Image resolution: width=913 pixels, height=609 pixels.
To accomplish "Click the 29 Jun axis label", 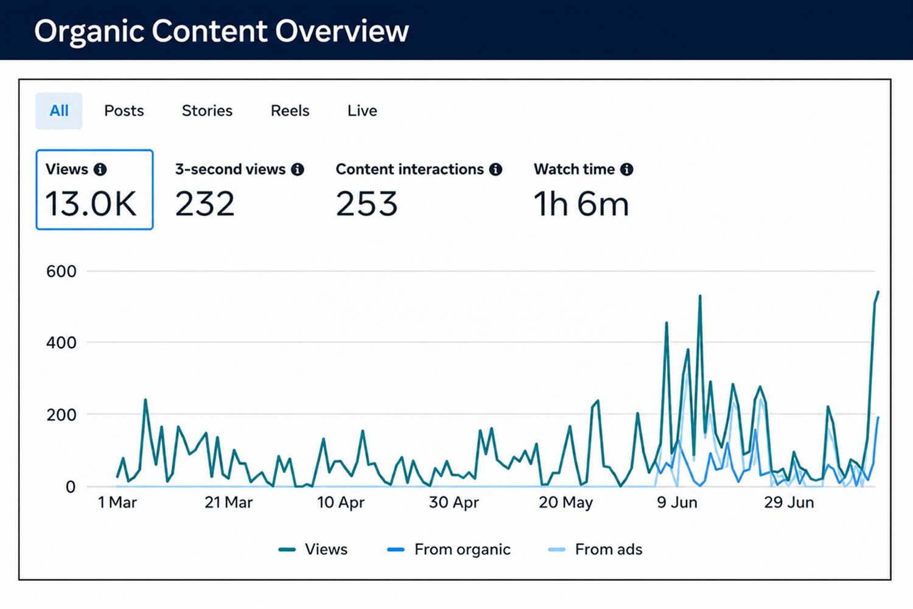I will coord(789,502).
